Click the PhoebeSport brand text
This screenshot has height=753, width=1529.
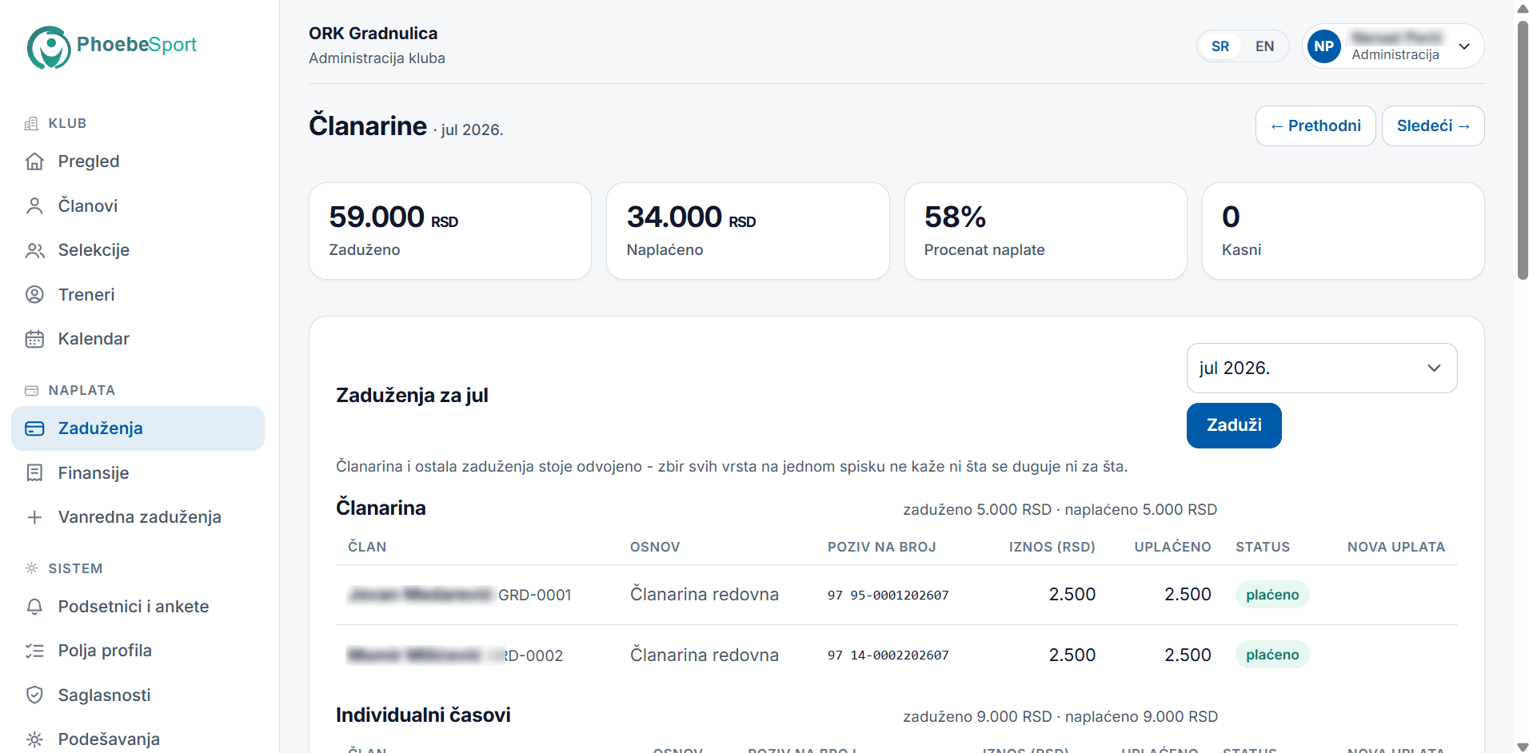coord(137,45)
